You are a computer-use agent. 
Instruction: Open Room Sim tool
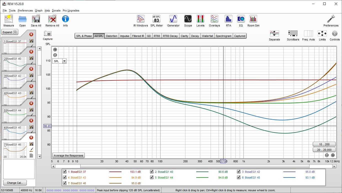point(253,19)
